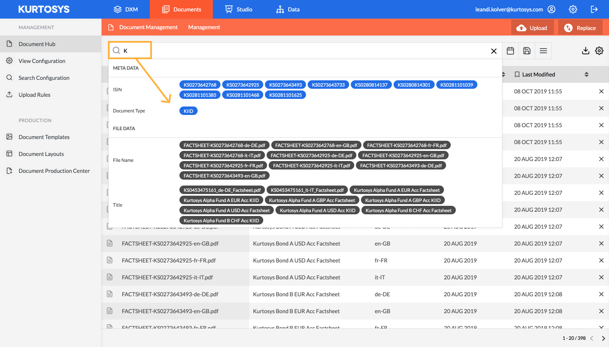
Task: Open Upload Rules in sidebar
Action: coord(50,95)
